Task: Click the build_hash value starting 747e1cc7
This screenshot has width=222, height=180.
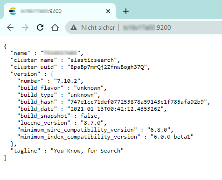Action: point(137,102)
